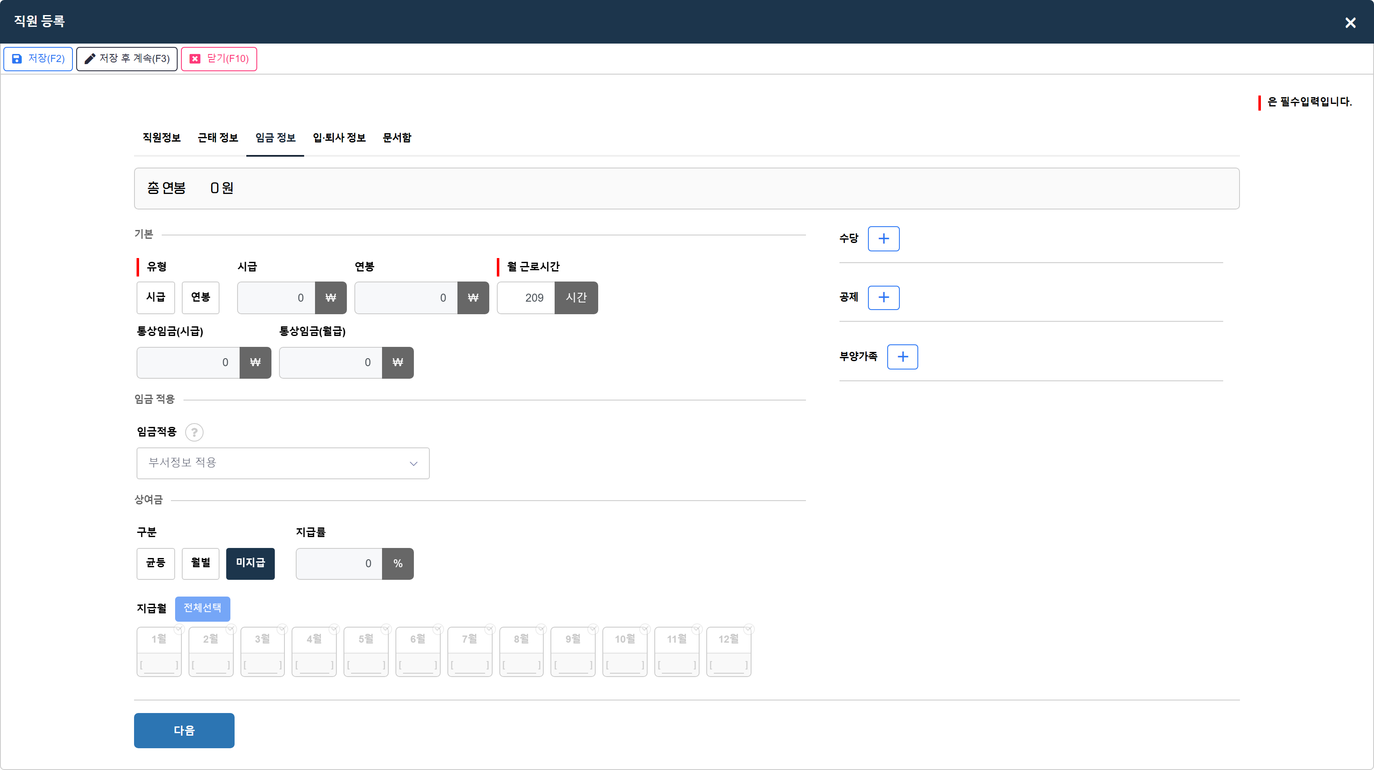The image size is (1374, 770).
Task: Click the 시간 unit label button
Action: pyautogui.click(x=576, y=297)
